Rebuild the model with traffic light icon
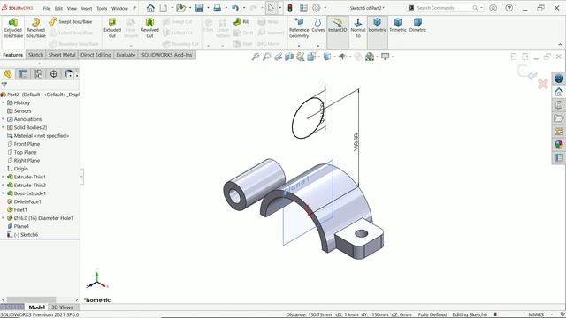This screenshot has width=566, height=318. (290, 8)
